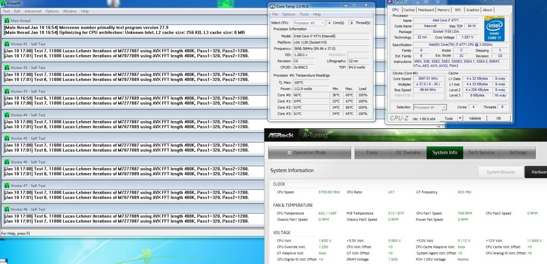This screenshot has width=547, height=264.
Task: Open the Test menu in Prime95
Action: (x=7, y=11)
